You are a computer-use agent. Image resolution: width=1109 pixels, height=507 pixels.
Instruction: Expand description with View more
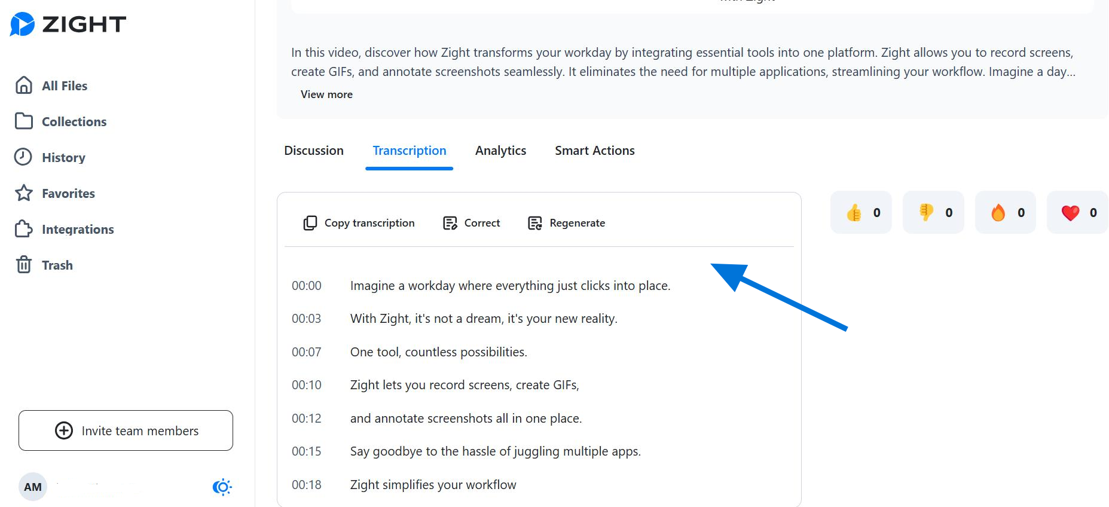click(326, 94)
